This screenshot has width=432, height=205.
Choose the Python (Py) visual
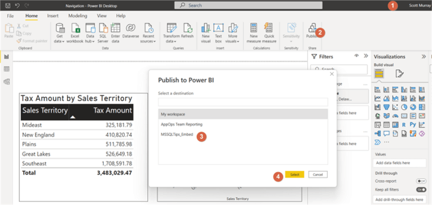tap(413, 125)
